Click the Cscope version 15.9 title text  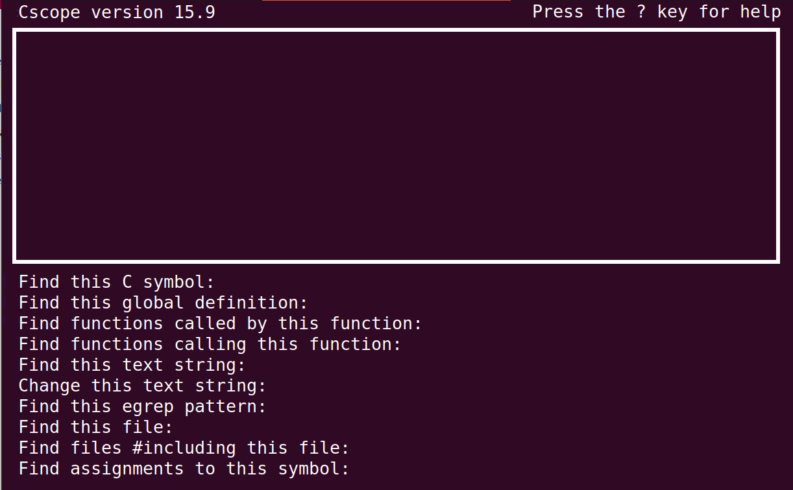(x=117, y=12)
